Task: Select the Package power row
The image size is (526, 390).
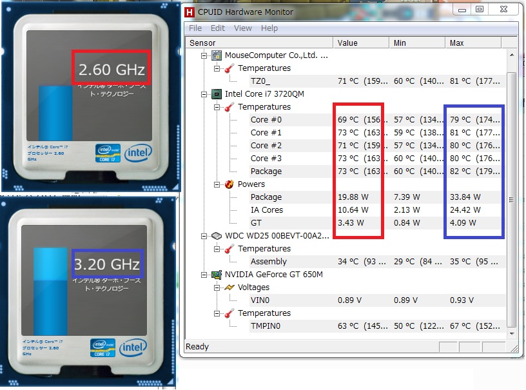Action: tap(377, 197)
